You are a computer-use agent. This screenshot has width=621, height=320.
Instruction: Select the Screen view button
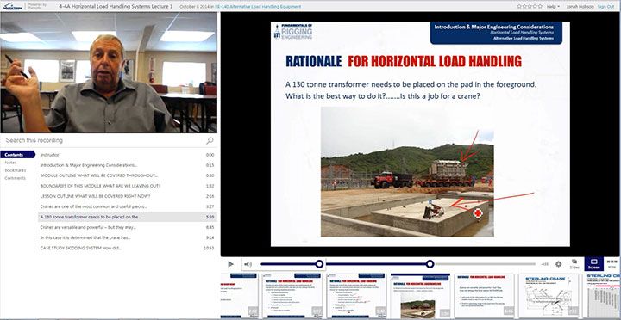(593, 264)
